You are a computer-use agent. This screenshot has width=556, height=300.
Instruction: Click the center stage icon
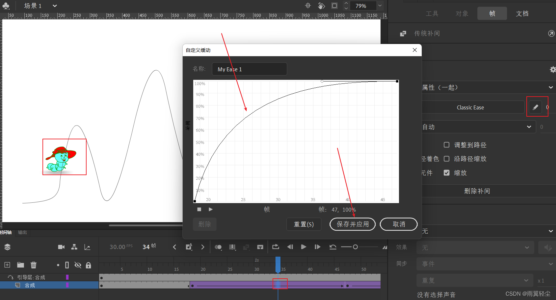pos(308,6)
